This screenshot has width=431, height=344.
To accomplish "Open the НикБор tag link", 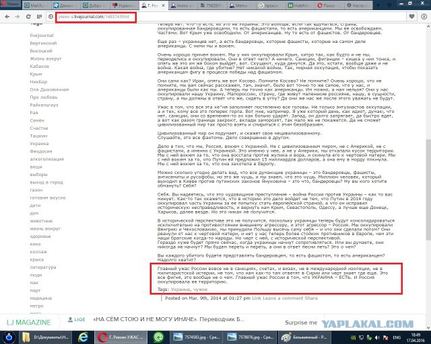I will click(x=38, y=82).
